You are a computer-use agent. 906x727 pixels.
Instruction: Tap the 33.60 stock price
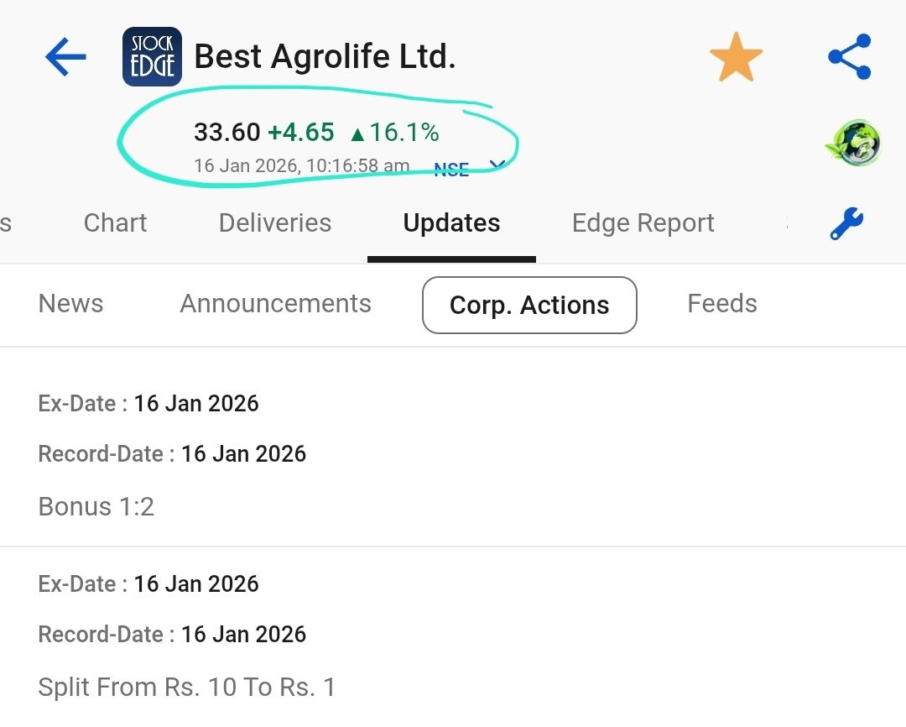[226, 133]
